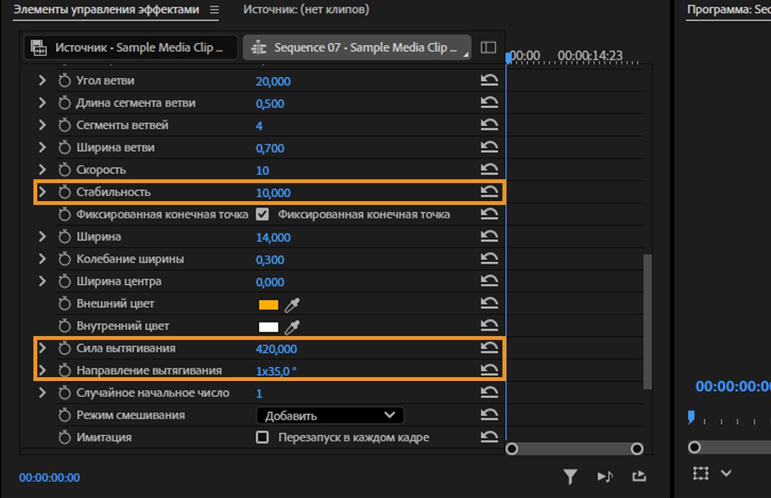771x498 pixels.
Task: Click the effect controls vertical scrollbar
Action: tap(648, 321)
